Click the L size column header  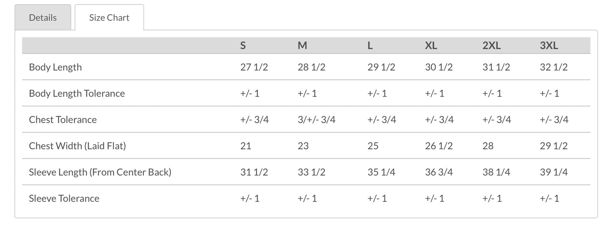(370, 46)
